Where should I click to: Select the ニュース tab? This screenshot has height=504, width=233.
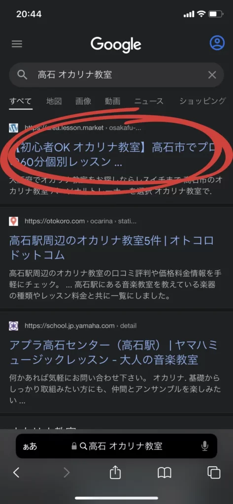coord(149,101)
